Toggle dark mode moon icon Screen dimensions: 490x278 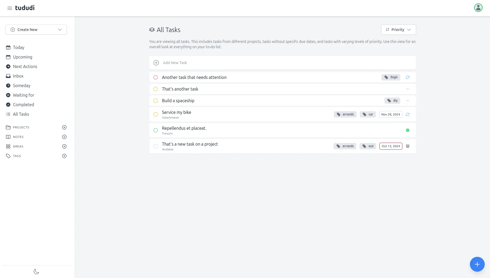tap(36, 272)
